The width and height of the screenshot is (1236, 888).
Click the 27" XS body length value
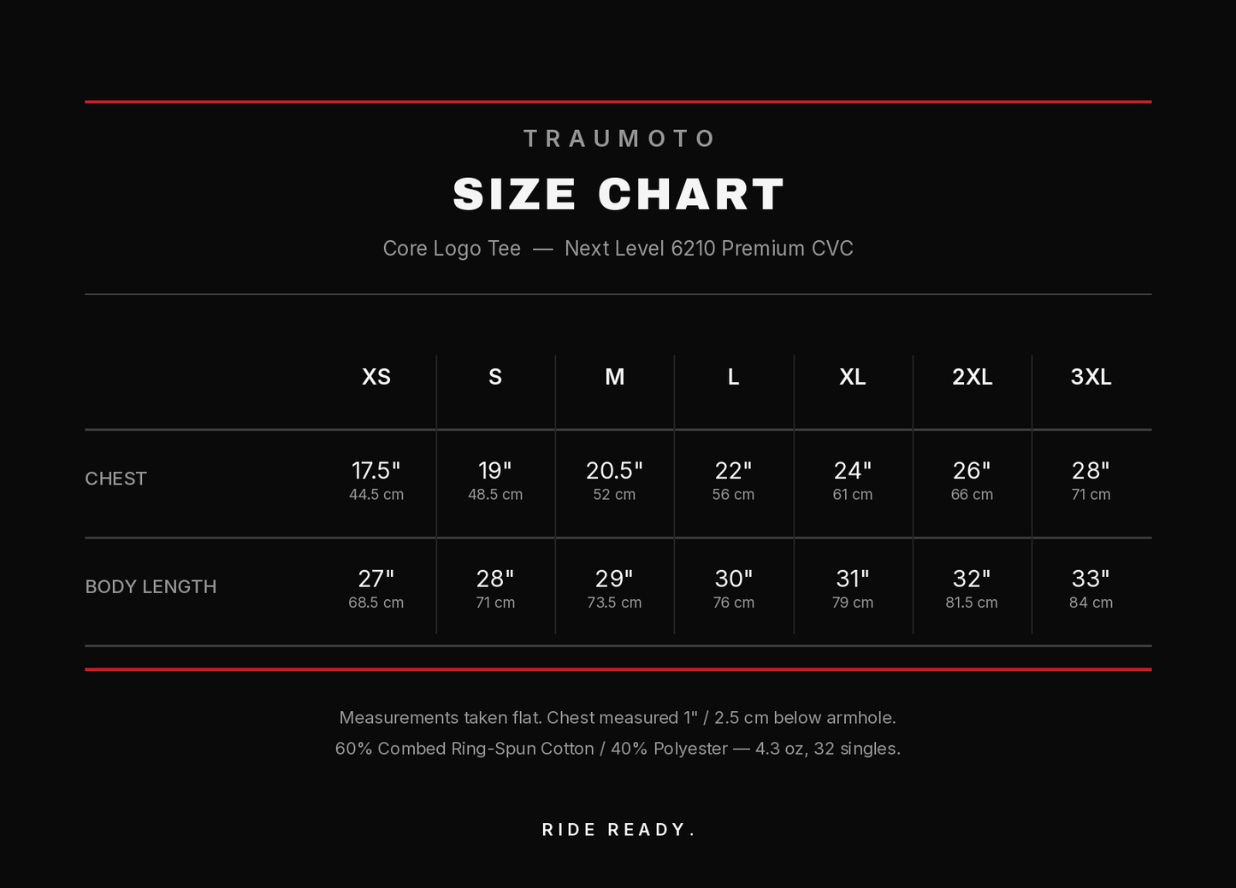tap(376, 579)
